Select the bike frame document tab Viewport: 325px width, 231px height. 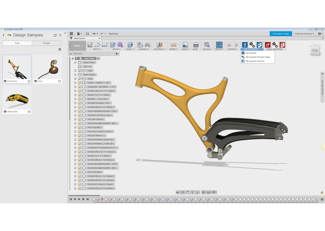[85, 38]
